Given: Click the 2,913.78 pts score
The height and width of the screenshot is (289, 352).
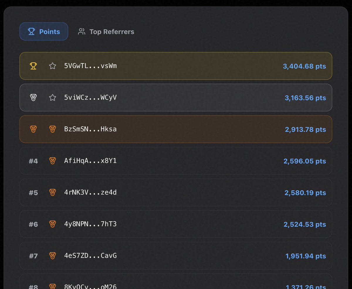Looking at the screenshot, I should pos(305,129).
